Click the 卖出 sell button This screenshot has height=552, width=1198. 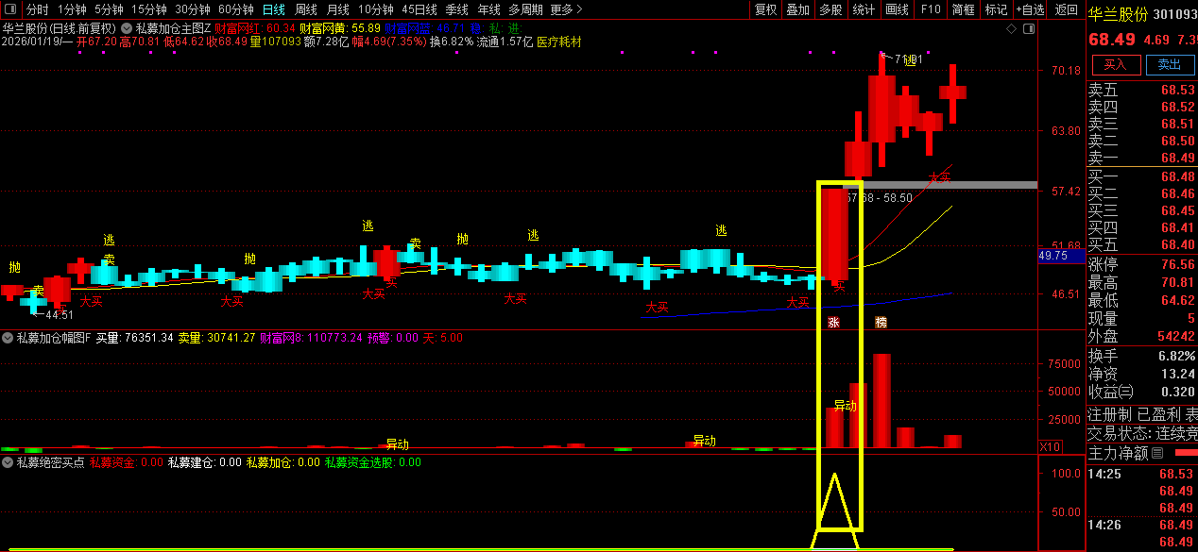point(1170,64)
